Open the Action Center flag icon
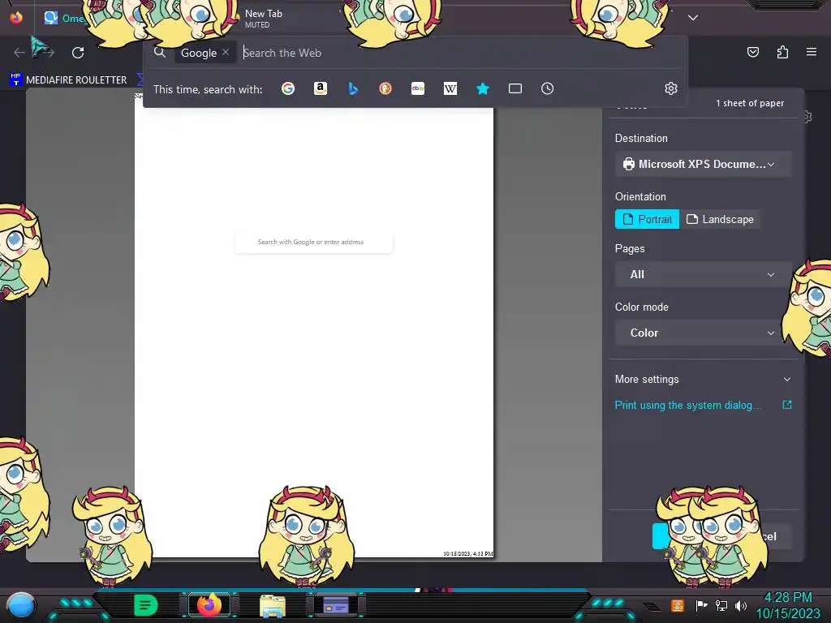Image resolution: width=831 pixels, height=623 pixels. coord(701,605)
